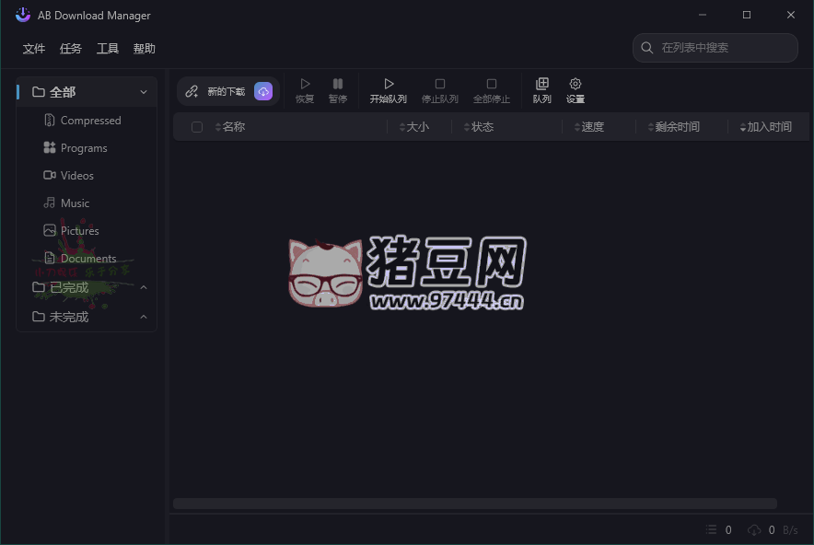814x545 pixels.
Task: Open the Queues (队列) icon
Action: pyautogui.click(x=542, y=85)
